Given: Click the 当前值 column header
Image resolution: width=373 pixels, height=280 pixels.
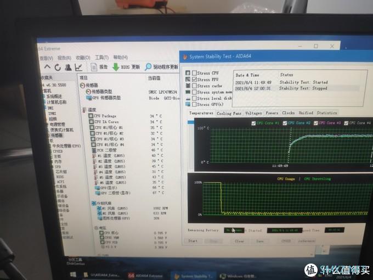Looking at the screenshot, I should pyautogui.click(x=154, y=78).
